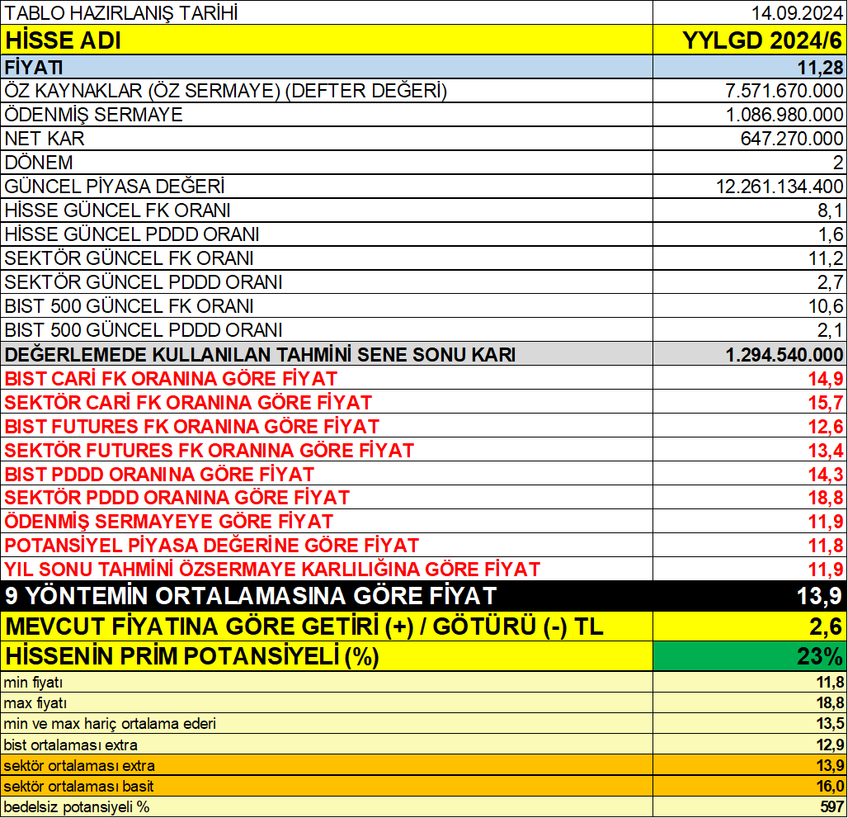This screenshot has height=818, width=848.
Task: Select POTANSİYEL PİYASA DEĞERİNE GÖRE FİYAT
Action: tap(211, 546)
